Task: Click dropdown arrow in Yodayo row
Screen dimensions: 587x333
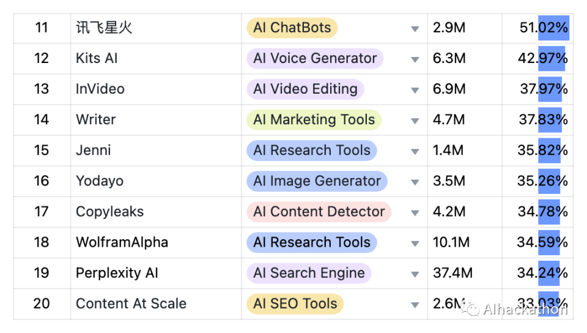Action: coord(415,182)
